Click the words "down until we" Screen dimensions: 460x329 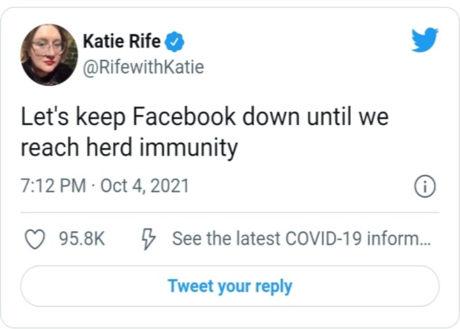(315, 117)
